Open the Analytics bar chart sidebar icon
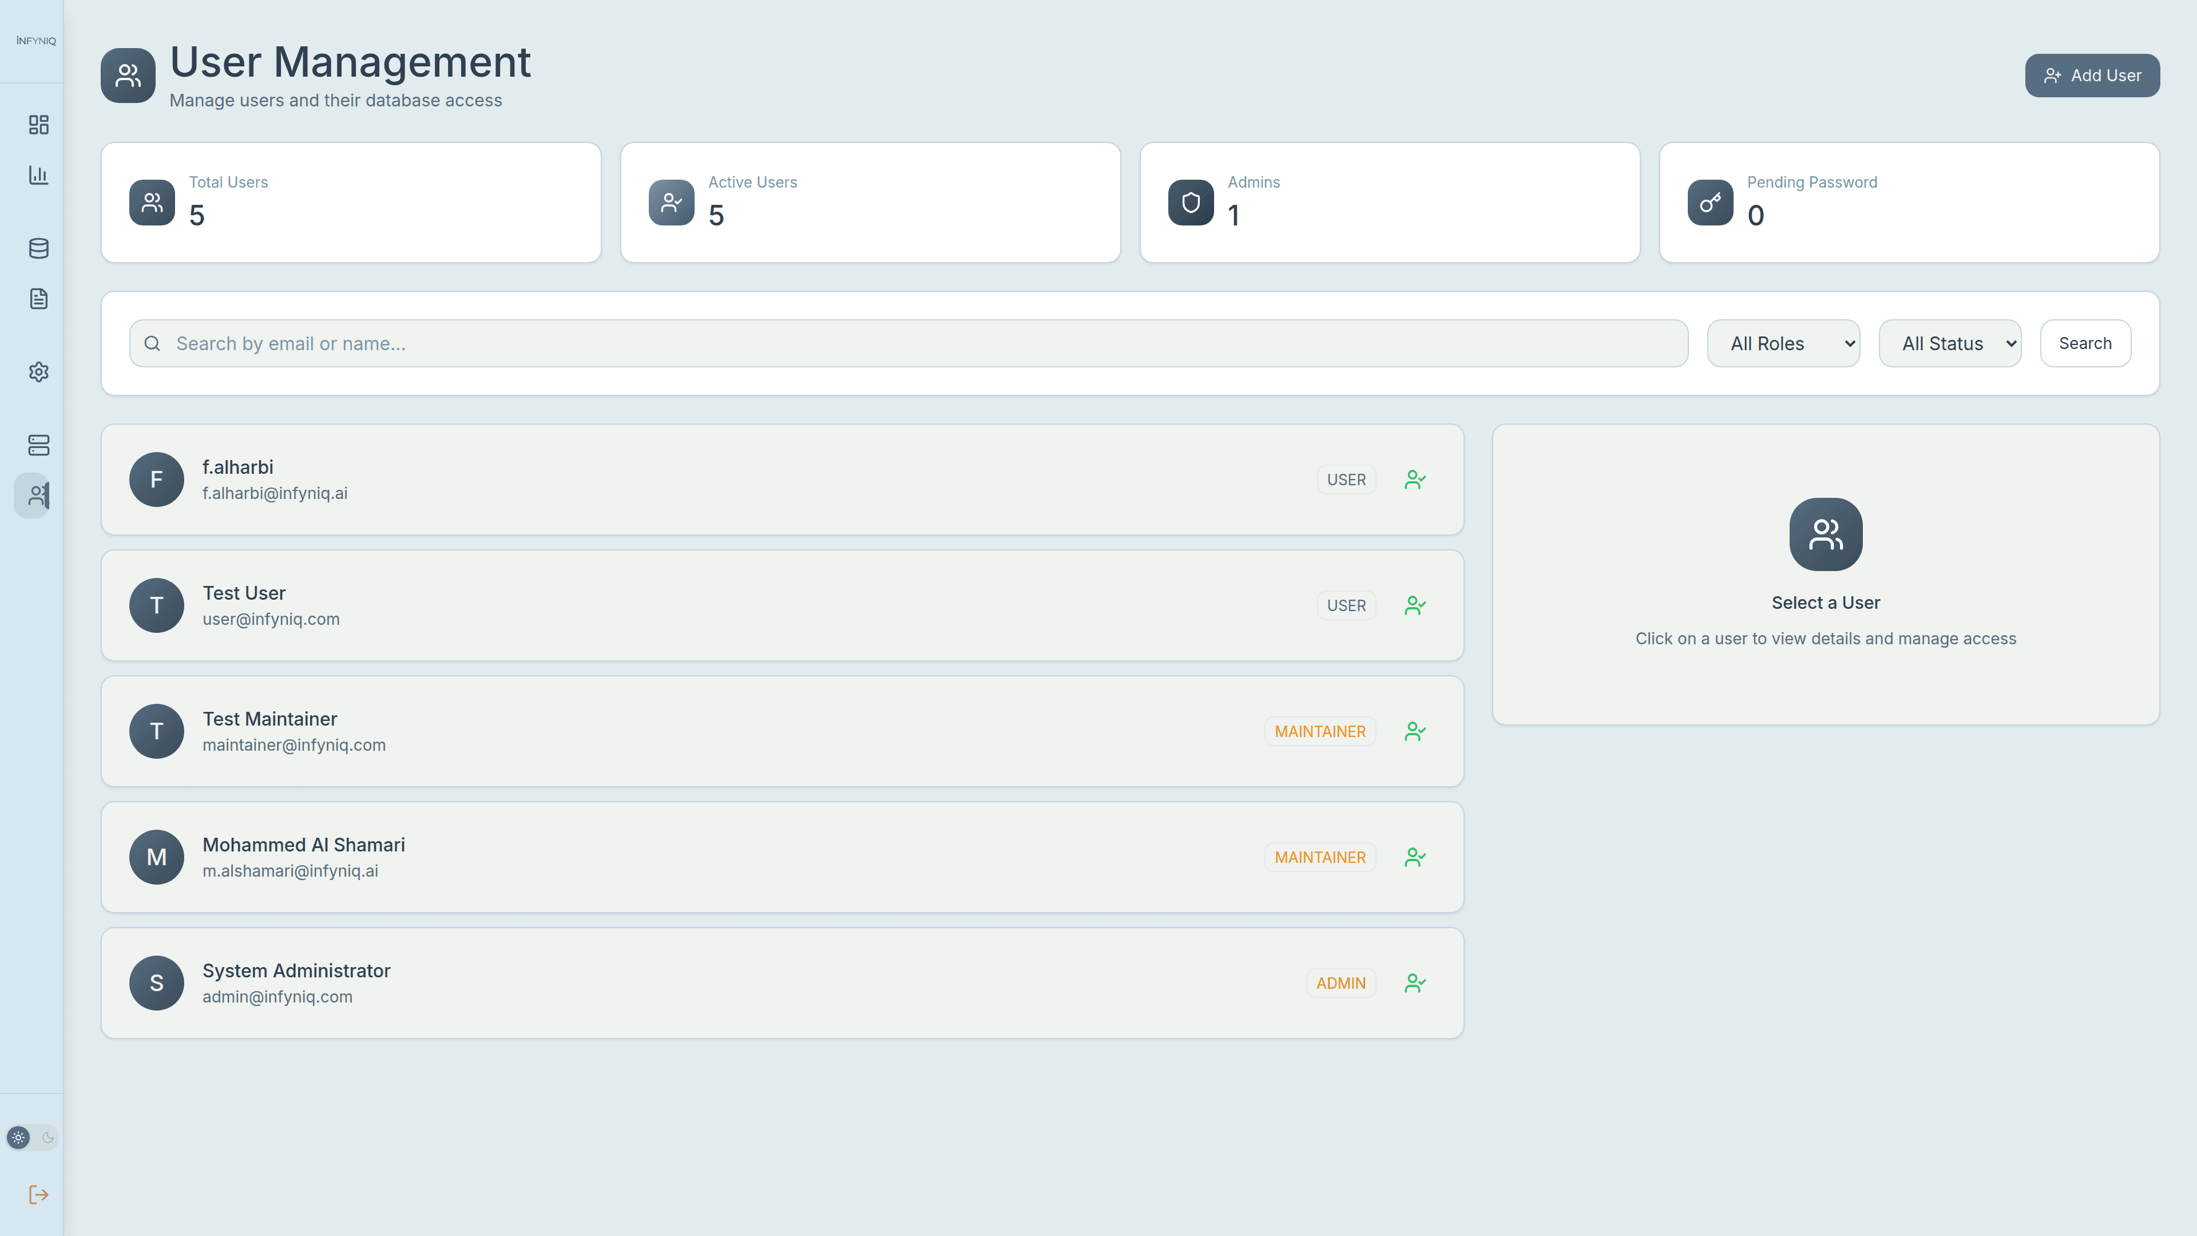The image size is (2197, 1236). (38, 175)
